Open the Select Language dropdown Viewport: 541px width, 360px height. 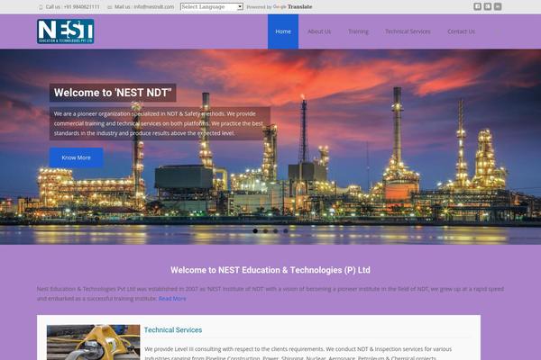point(212,6)
